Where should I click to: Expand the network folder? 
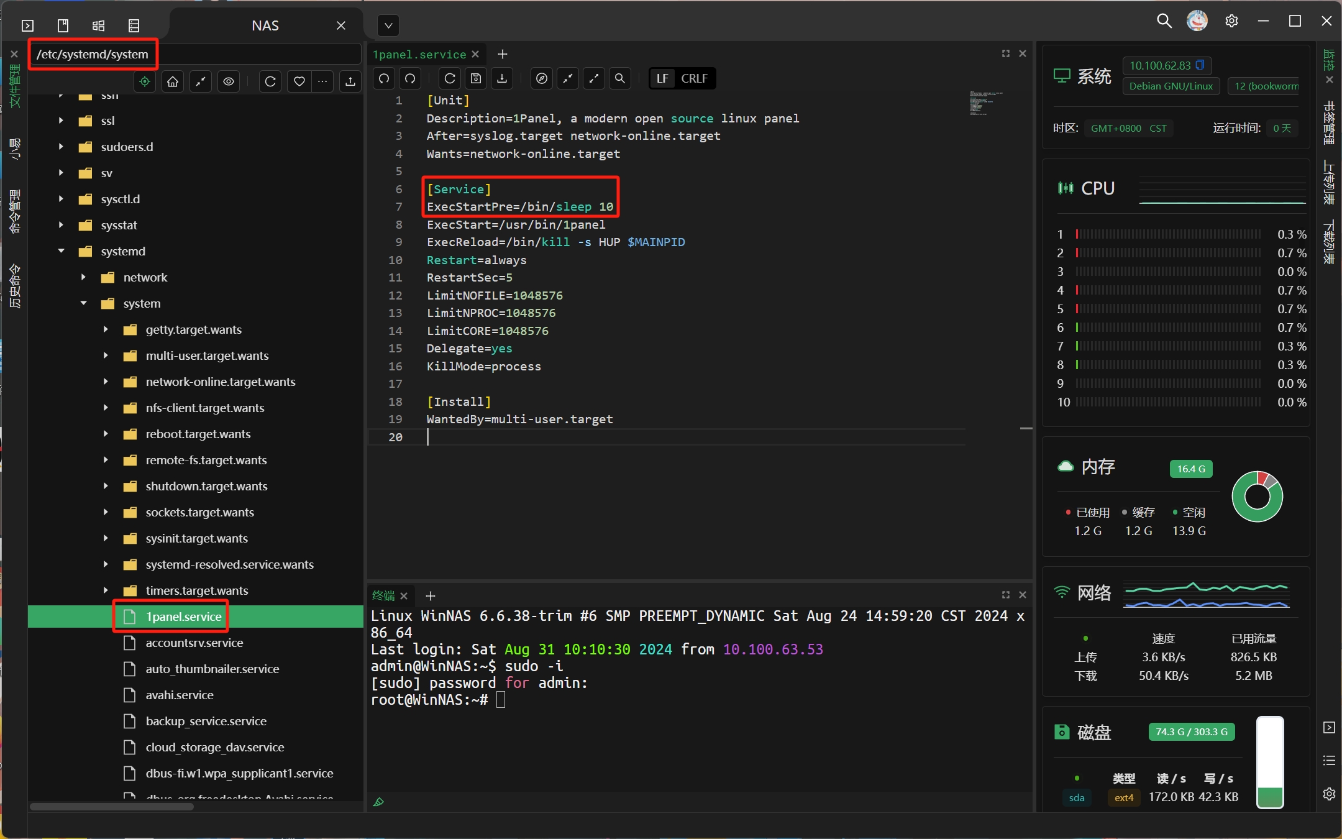(83, 277)
